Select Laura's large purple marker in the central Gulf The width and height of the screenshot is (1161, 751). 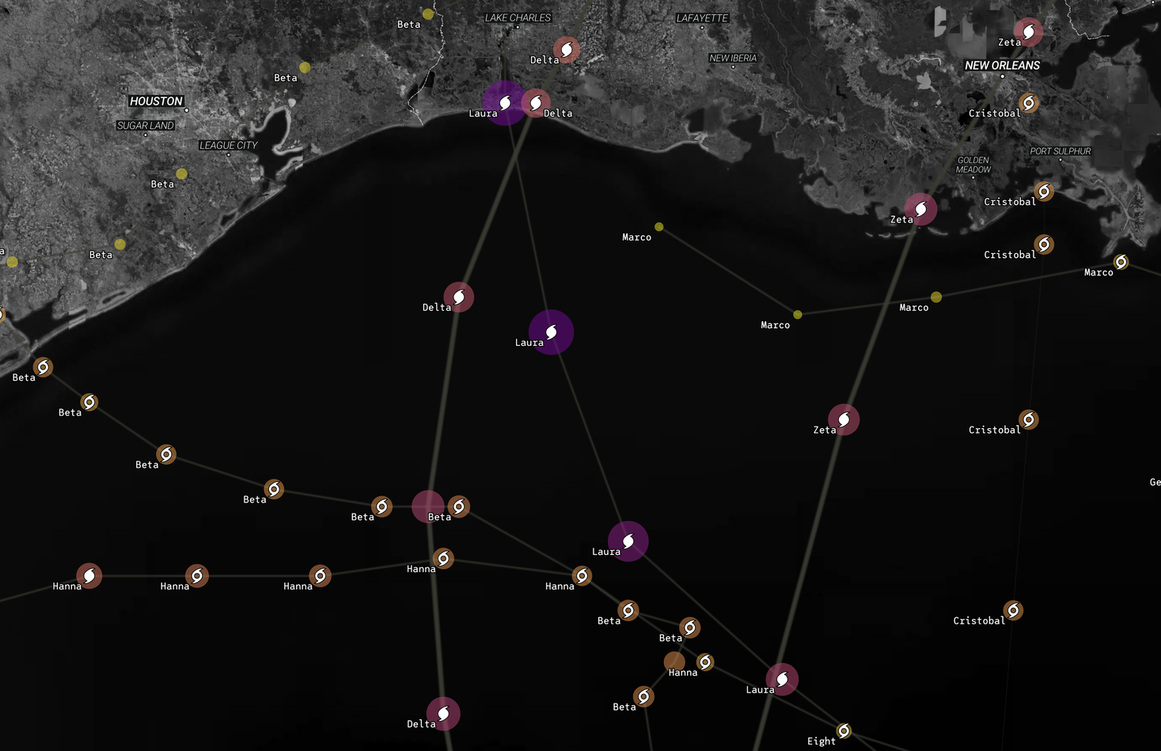pyautogui.click(x=550, y=332)
